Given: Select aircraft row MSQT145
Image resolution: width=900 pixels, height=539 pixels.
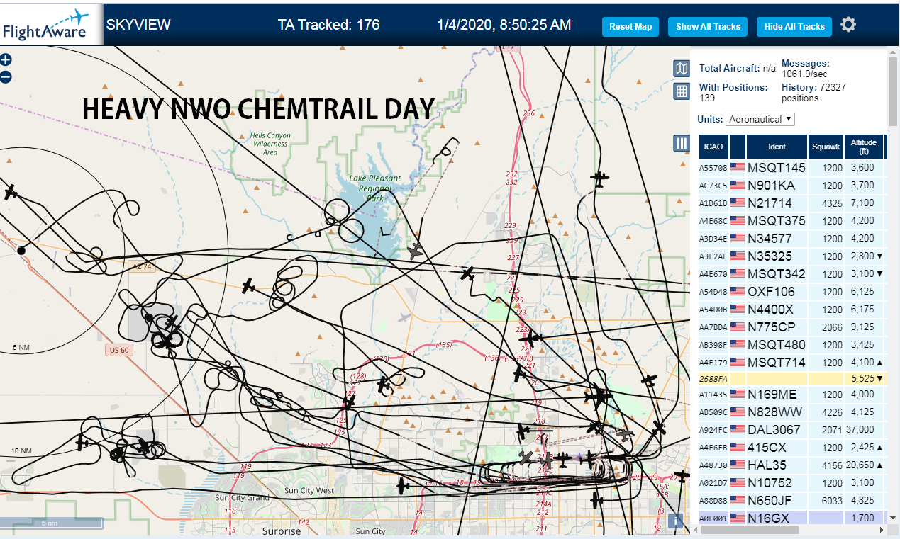Looking at the screenshot, I should [x=791, y=168].
